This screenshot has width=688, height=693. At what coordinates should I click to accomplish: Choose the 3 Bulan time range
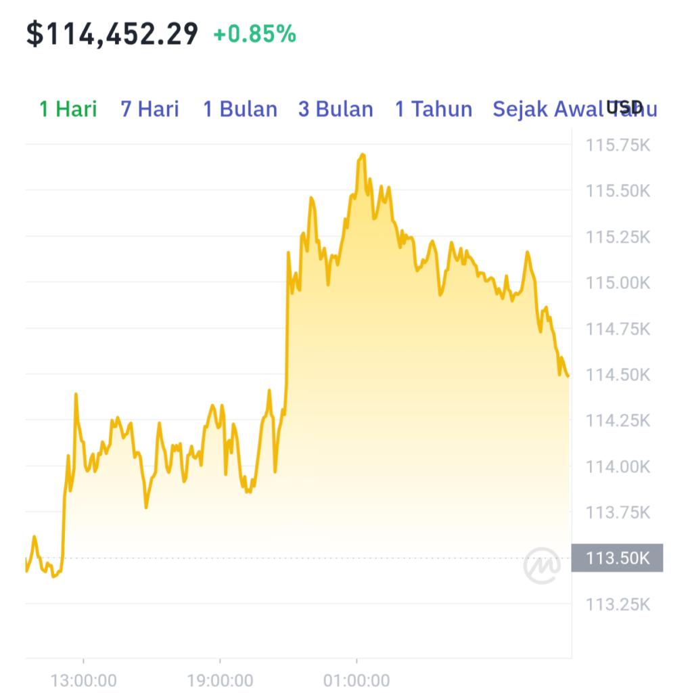coord(336,109)
